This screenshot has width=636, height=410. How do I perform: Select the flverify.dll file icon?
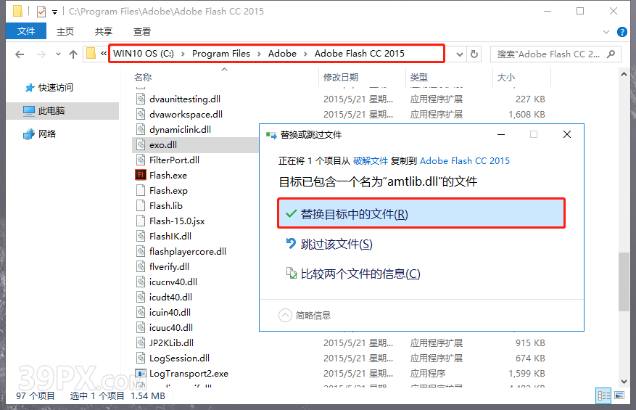point(141,266)
